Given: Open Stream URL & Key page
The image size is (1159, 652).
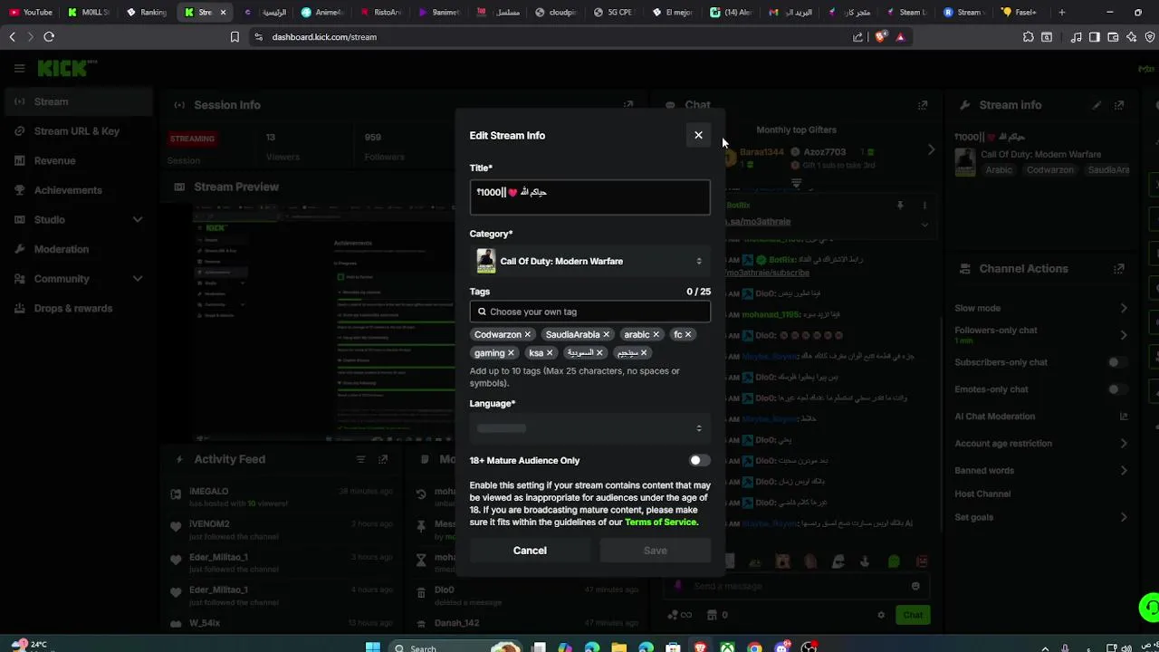Looking at the screenshot, I should coord(77,131).
